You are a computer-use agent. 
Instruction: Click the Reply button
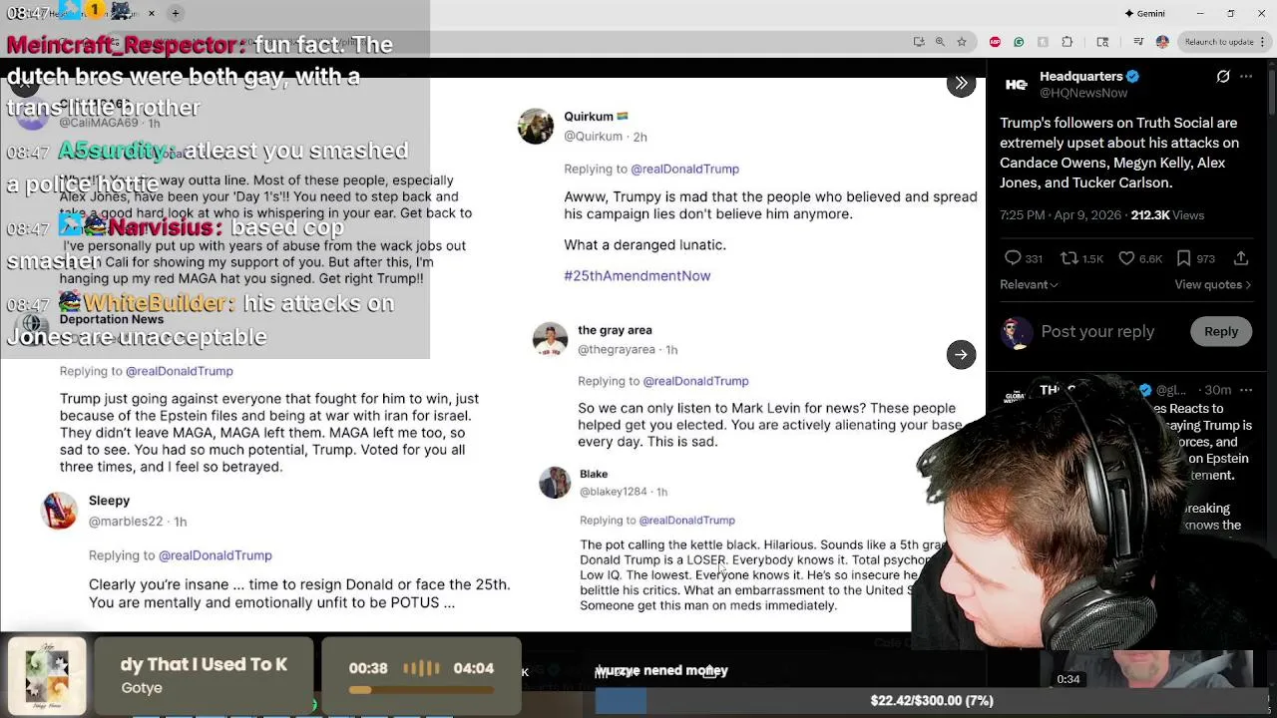pyautogui.click(x=1221, y=331)
